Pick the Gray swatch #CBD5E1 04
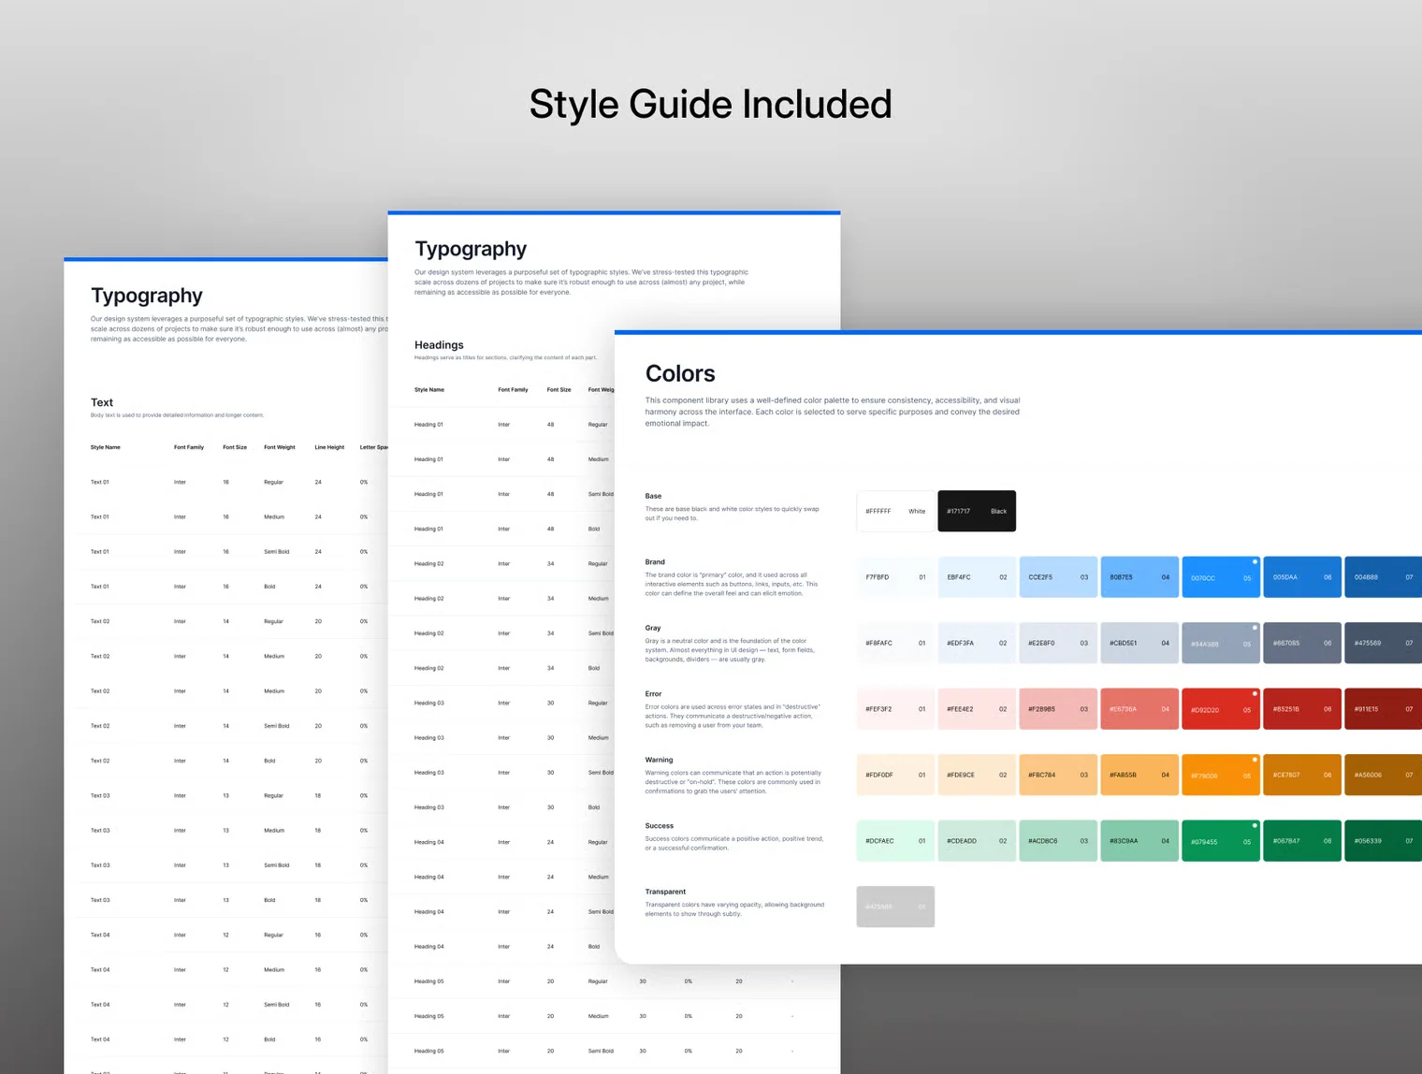 [x=1139, y=643]
